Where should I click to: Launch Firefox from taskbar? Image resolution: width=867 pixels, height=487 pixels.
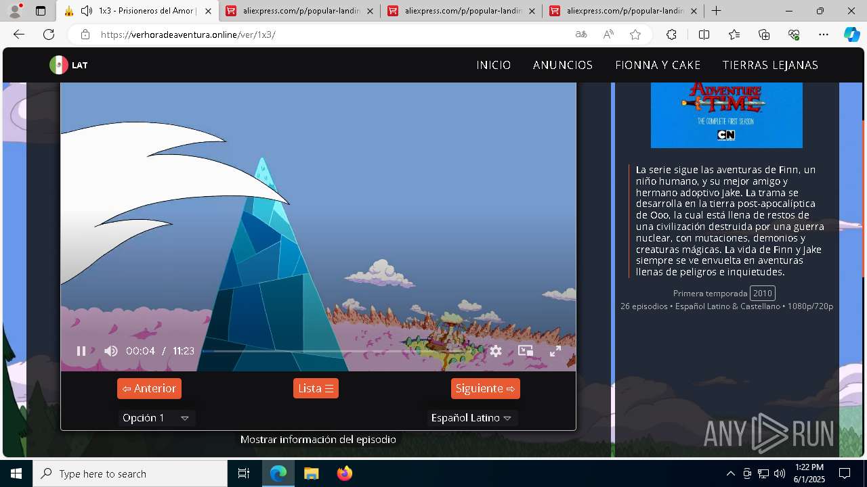coord(345,473)
